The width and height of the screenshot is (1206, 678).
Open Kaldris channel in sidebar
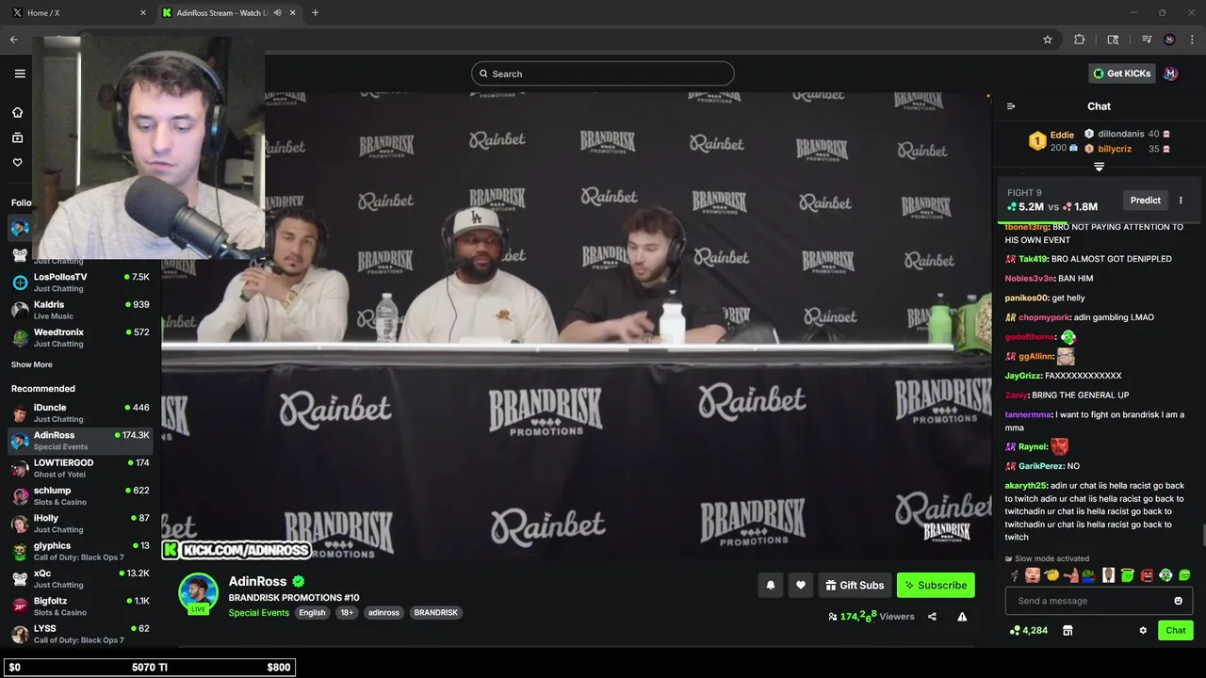click(x=81, y=310)
